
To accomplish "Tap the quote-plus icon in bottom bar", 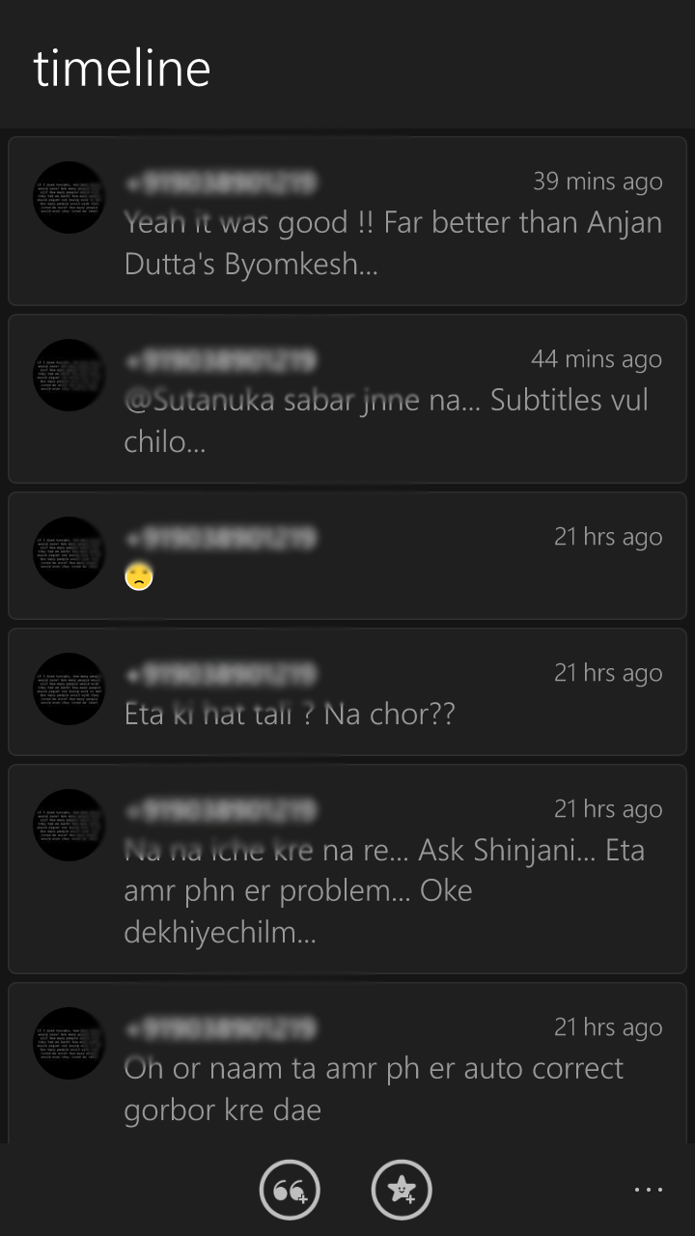I will pyautogui.click(x=290, y=1190).
